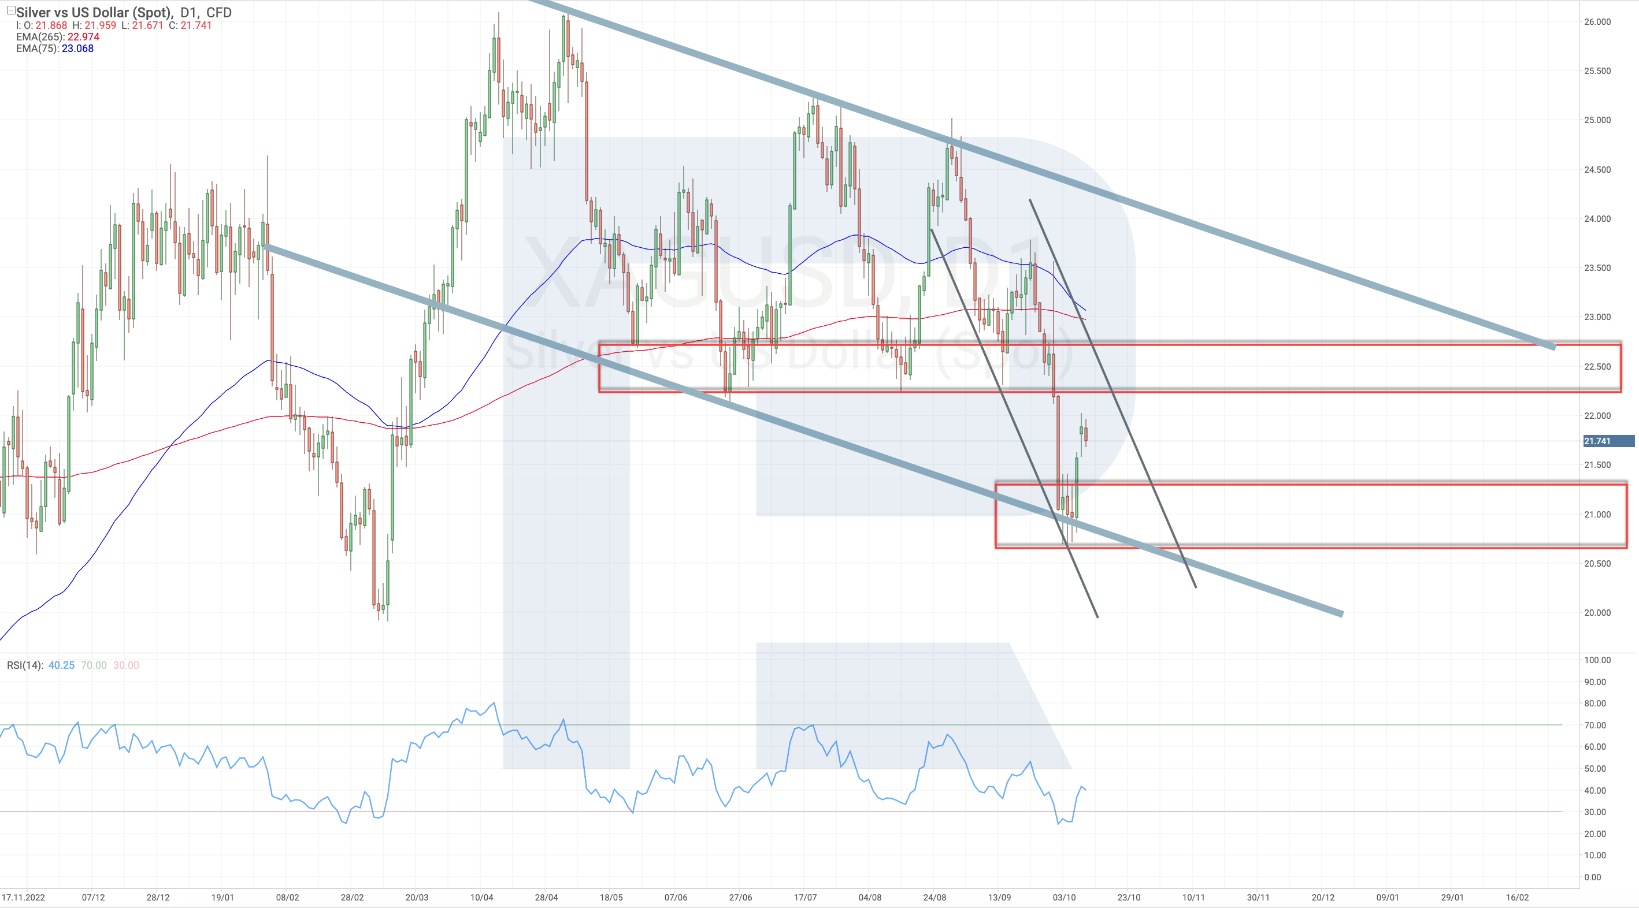Click the RSI(14) indicator label
The width and height of the screenshot is (1639, 908).
coord(25,665)
